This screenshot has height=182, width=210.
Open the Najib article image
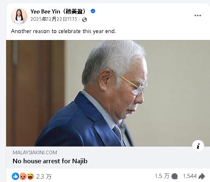(108, 93)
